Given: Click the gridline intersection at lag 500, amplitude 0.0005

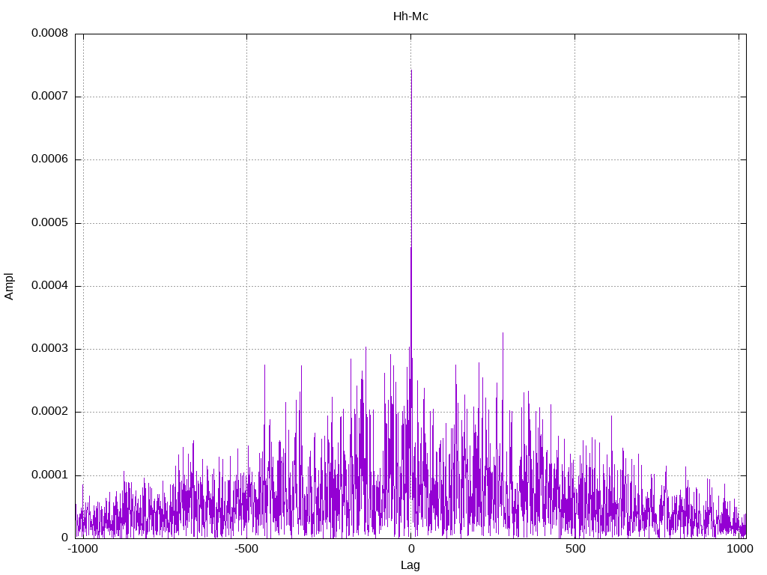Looking at the screenshot, I should pos(575,223).
